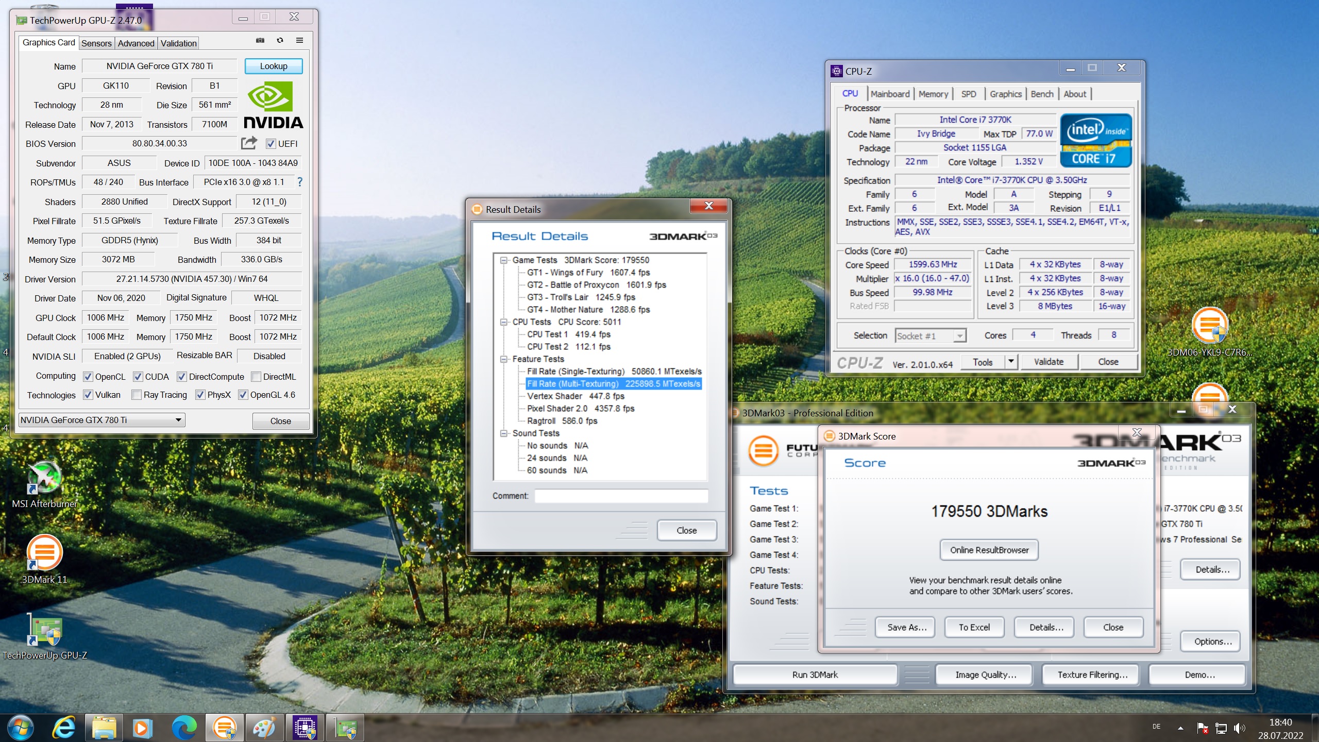The width and height of the screenshot is (1319, 742).
Task: Toggle the Ray Tracing checkbox
Action: 137,395
